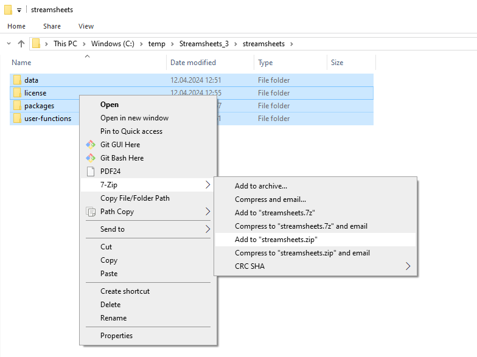Open the Path Copy submenu arrow

click(207, 212)
